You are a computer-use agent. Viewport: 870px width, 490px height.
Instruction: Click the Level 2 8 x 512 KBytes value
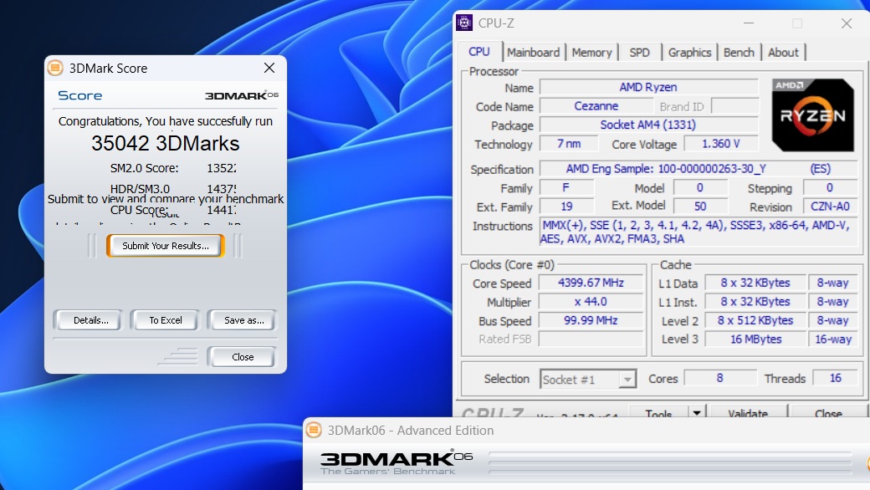point(755,320)
